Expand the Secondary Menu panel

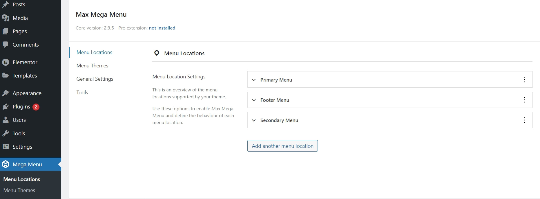[254, 120]
